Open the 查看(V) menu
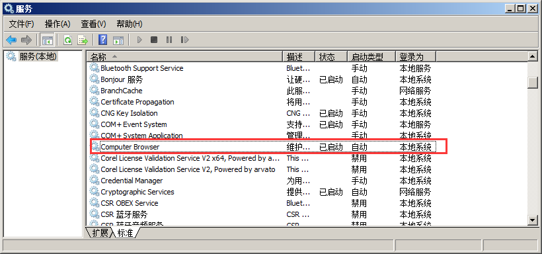This screenshot has height=254, width=542. point(93,24)
